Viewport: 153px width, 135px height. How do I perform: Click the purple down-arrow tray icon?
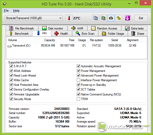(x=127, y=18)
